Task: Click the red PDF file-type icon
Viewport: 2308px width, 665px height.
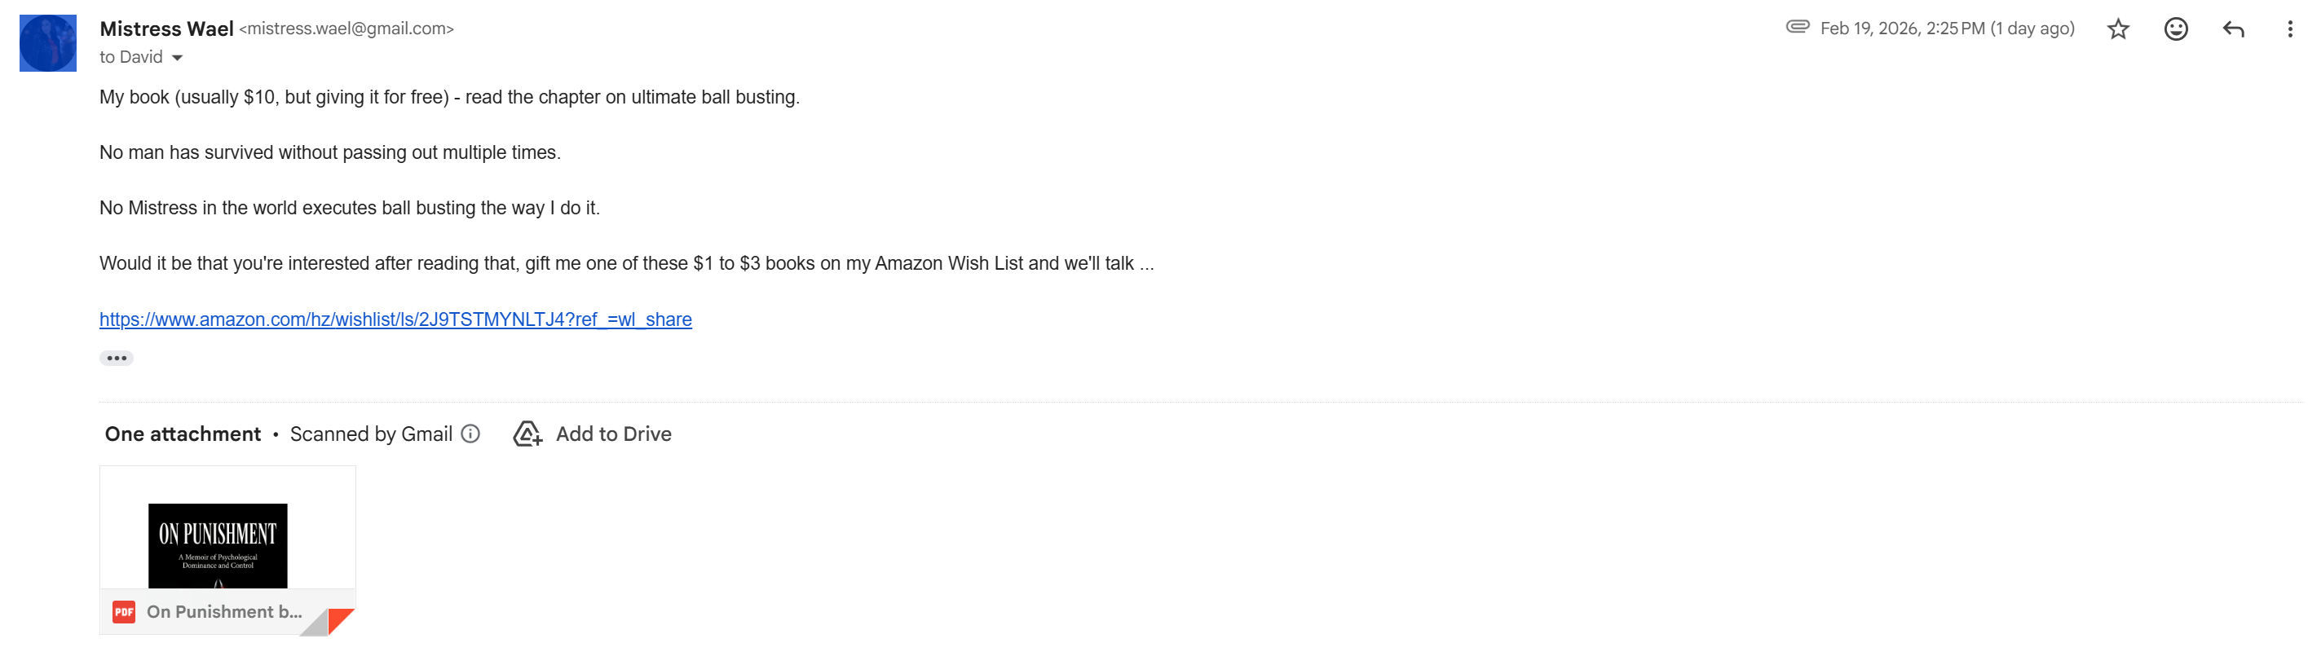Action: tap(124, 612)
